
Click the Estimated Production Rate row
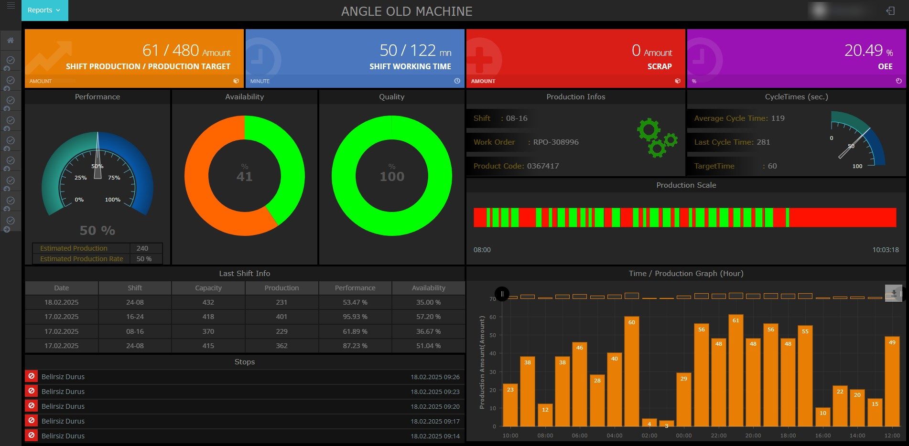coord(97,259)
